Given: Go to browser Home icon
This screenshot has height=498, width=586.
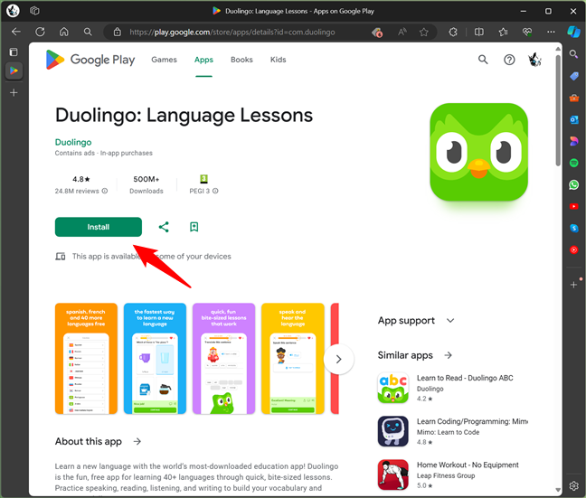Looking at the screenshot, I should click(64, 32).
